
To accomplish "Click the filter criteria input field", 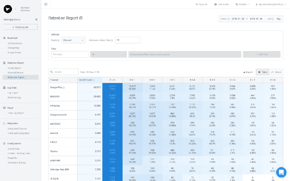I will click(185, 54).
